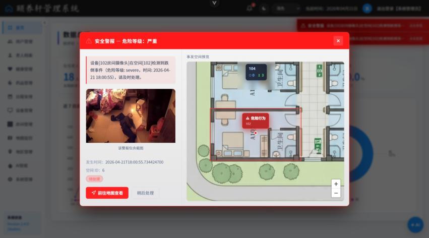
Task: Click the 前往地图查看 button
Action: click(107, 193)
